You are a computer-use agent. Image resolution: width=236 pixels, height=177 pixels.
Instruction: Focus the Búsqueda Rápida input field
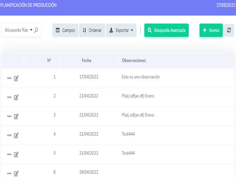(x=17, y=30)
